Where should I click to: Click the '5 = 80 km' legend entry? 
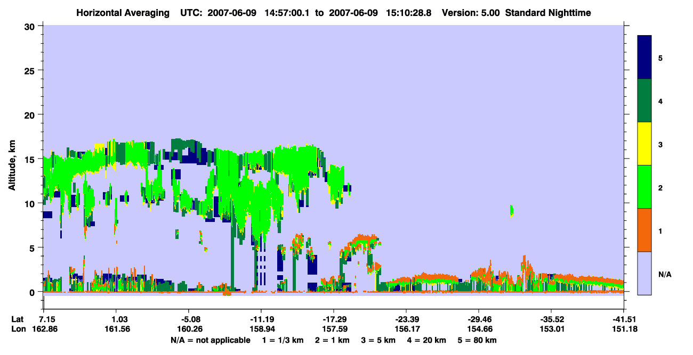click(477, 340)
